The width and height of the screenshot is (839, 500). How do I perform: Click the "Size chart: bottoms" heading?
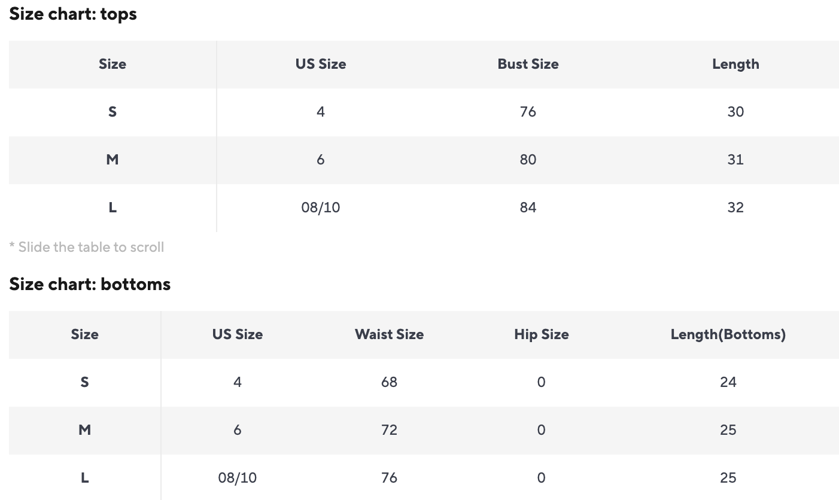coord(90,284)
